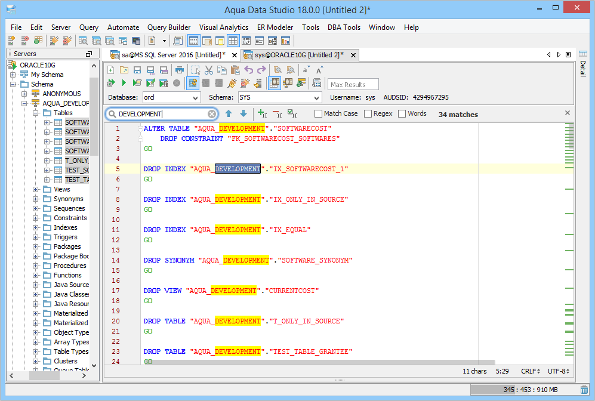Viewport: 595px width, 401px height.
Task: Click the Execute all double-arrow gear icon
Action: tap(111, 83)
